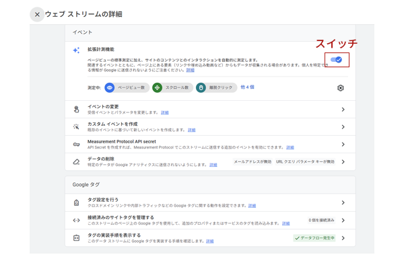Screen dimensions: 404x261
Task: Click the 0 個を接続済み badge
Action: click(x=321, y=220)
